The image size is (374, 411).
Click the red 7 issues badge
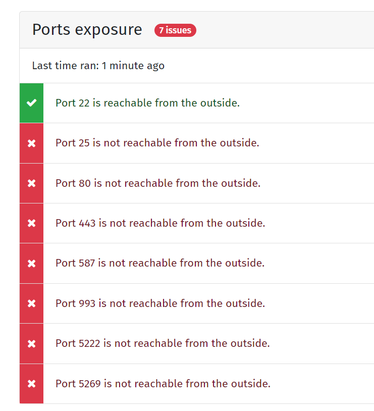pyautogui.click(x=175, y=30)
